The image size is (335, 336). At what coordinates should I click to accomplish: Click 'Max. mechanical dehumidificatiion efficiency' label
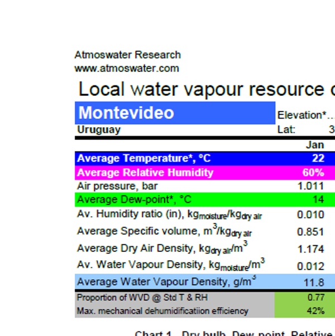click(162, 311)
